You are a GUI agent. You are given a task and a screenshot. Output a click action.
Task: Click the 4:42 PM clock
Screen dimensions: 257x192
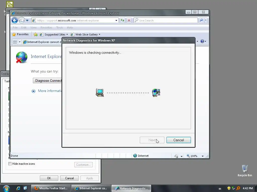tap(248, 188)
